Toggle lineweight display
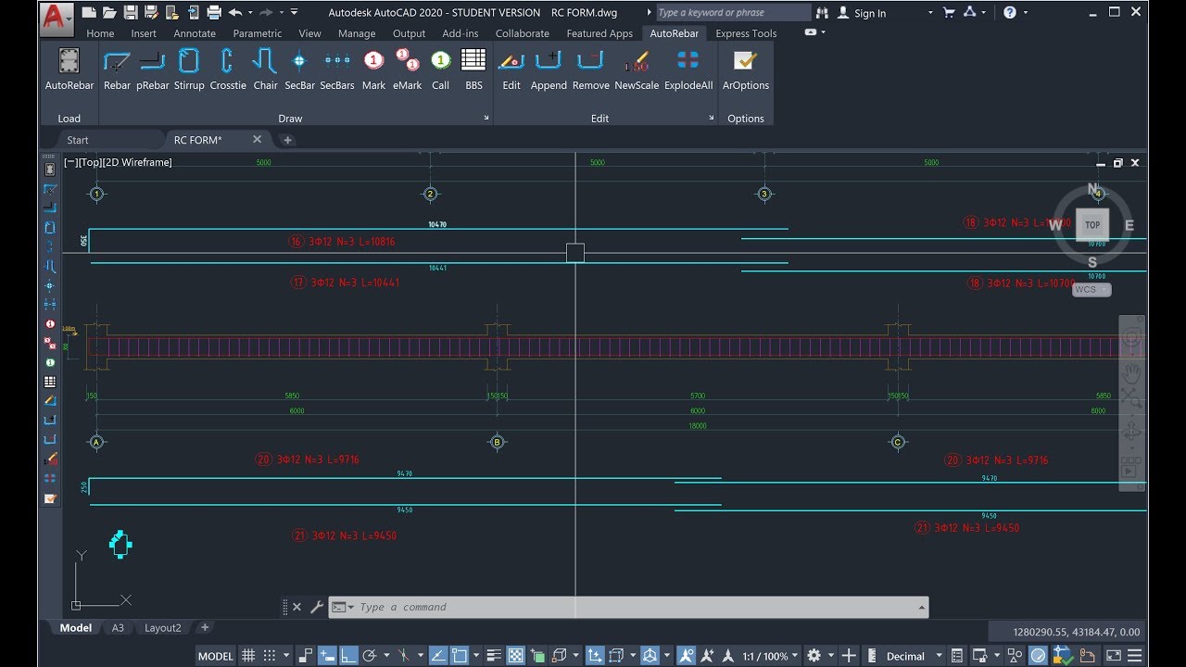Image resolution: width=1186 pixels, height=667 pixels. 494,656
